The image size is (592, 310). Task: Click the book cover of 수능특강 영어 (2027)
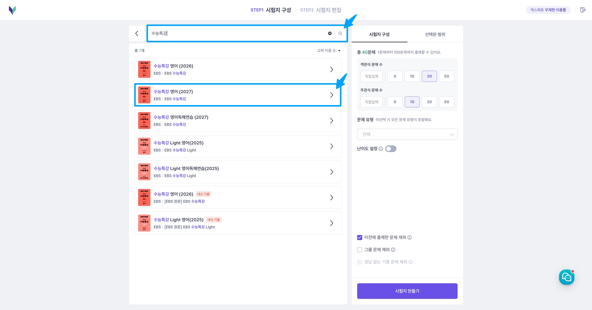coord(144,95)
